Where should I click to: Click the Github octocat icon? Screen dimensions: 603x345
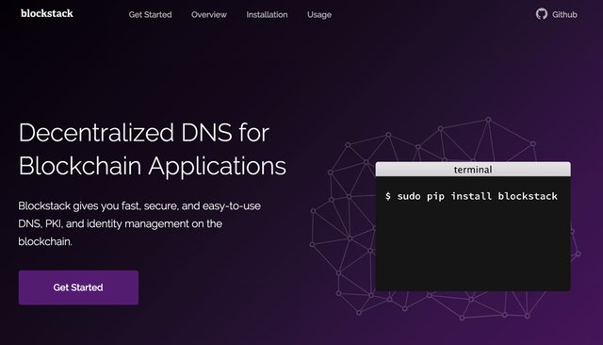[x=542, y=14]
